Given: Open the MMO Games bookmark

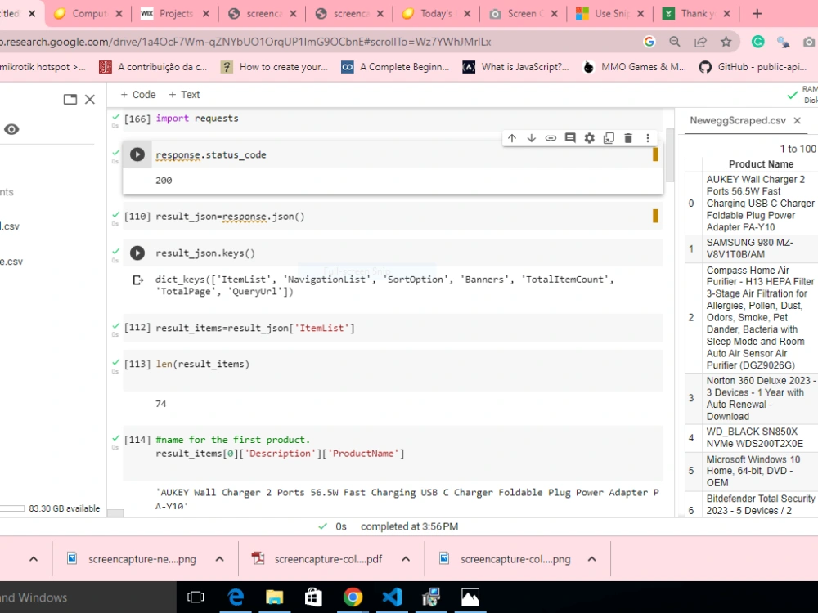Looking at the screenshot, I should [635, 67].
